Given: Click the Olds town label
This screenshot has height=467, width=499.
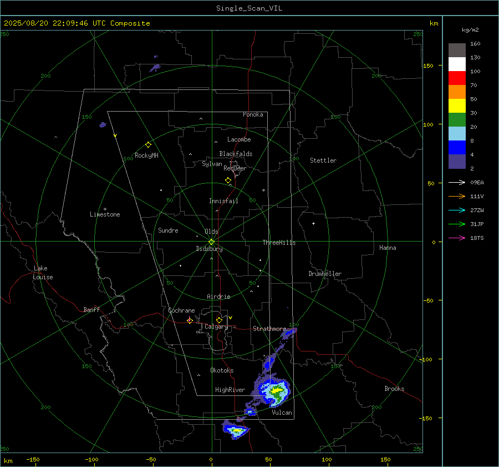Looking at the screenshot, I should (211, 232).
